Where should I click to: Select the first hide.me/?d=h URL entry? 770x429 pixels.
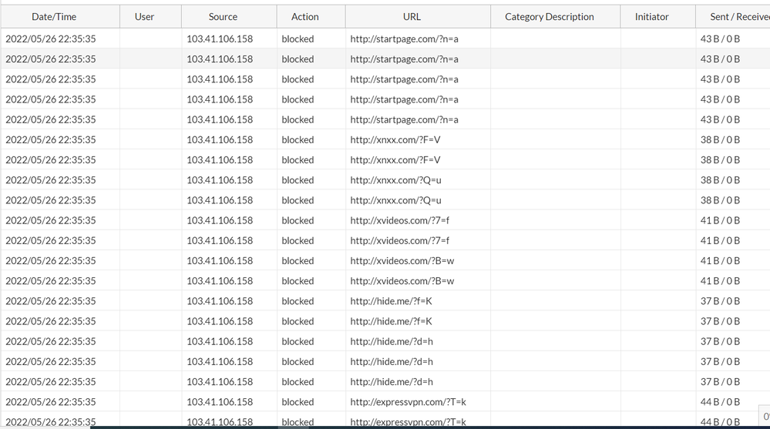392,341
